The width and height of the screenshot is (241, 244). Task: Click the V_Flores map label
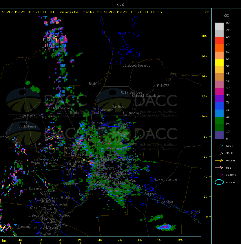coord(44,234)
